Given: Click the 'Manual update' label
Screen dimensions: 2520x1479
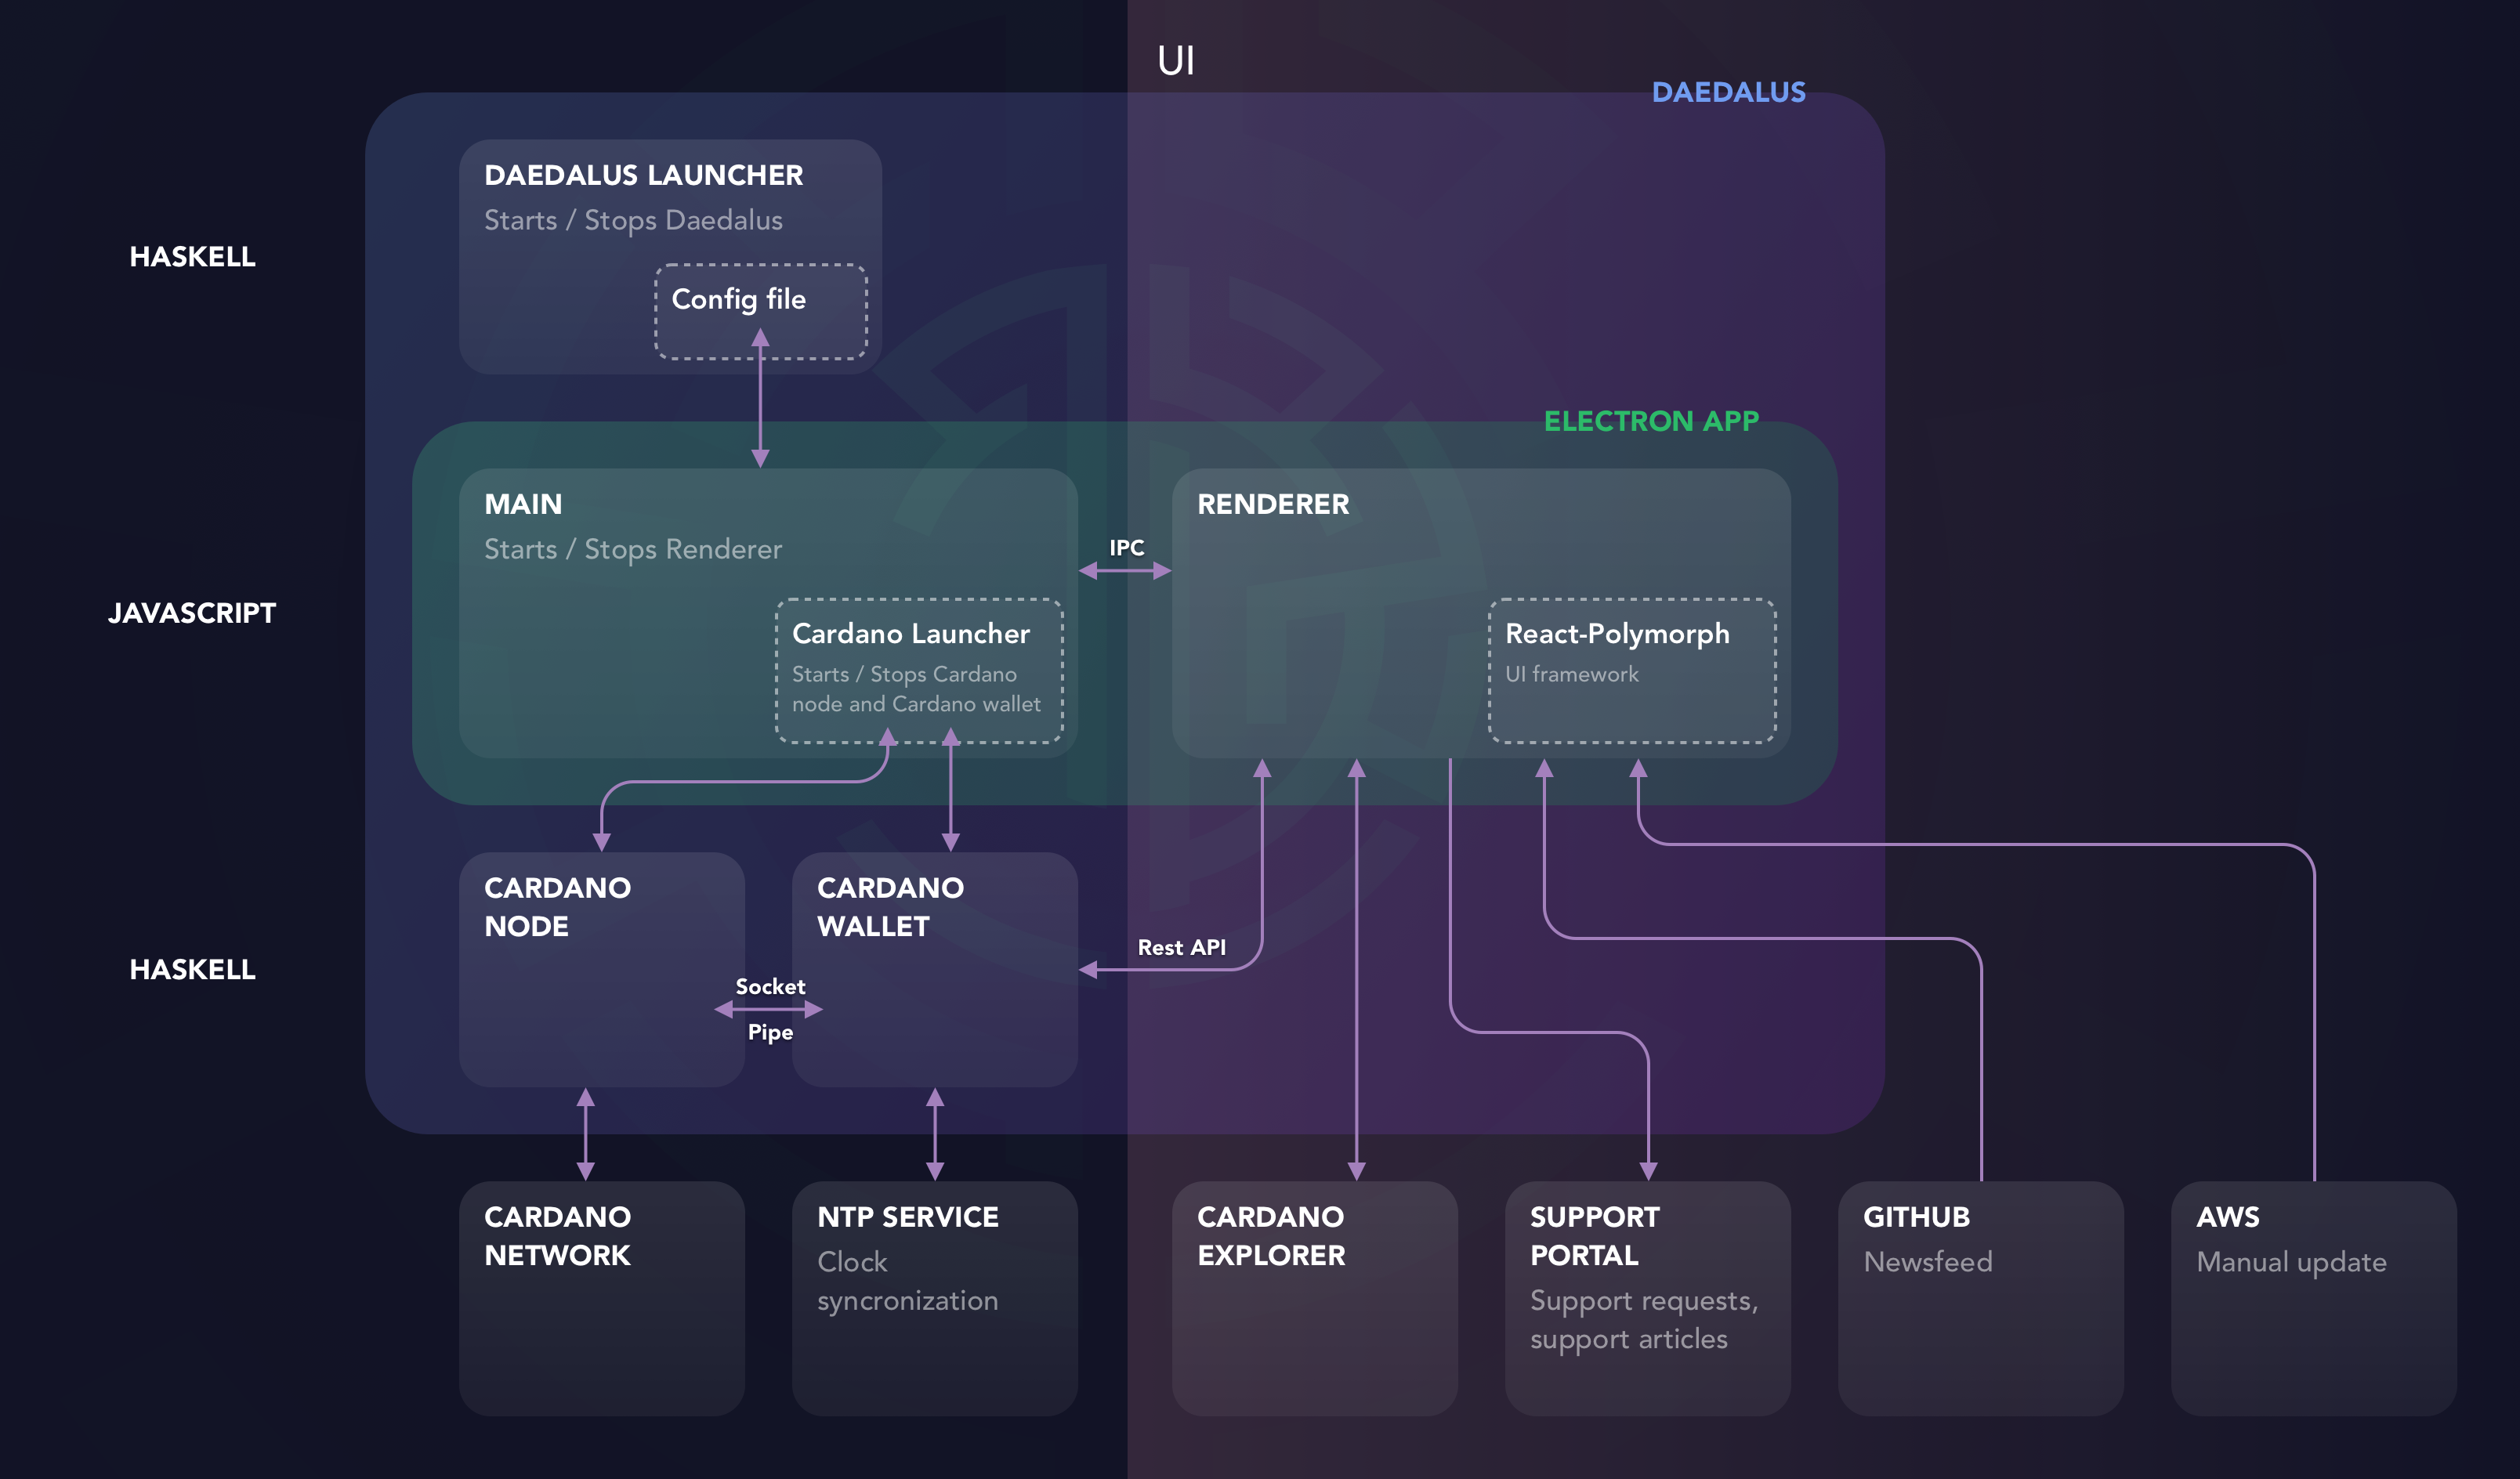Looking at the screenshot, I should [x=2291, y=1263].
